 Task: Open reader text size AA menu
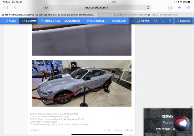[46, 8]
